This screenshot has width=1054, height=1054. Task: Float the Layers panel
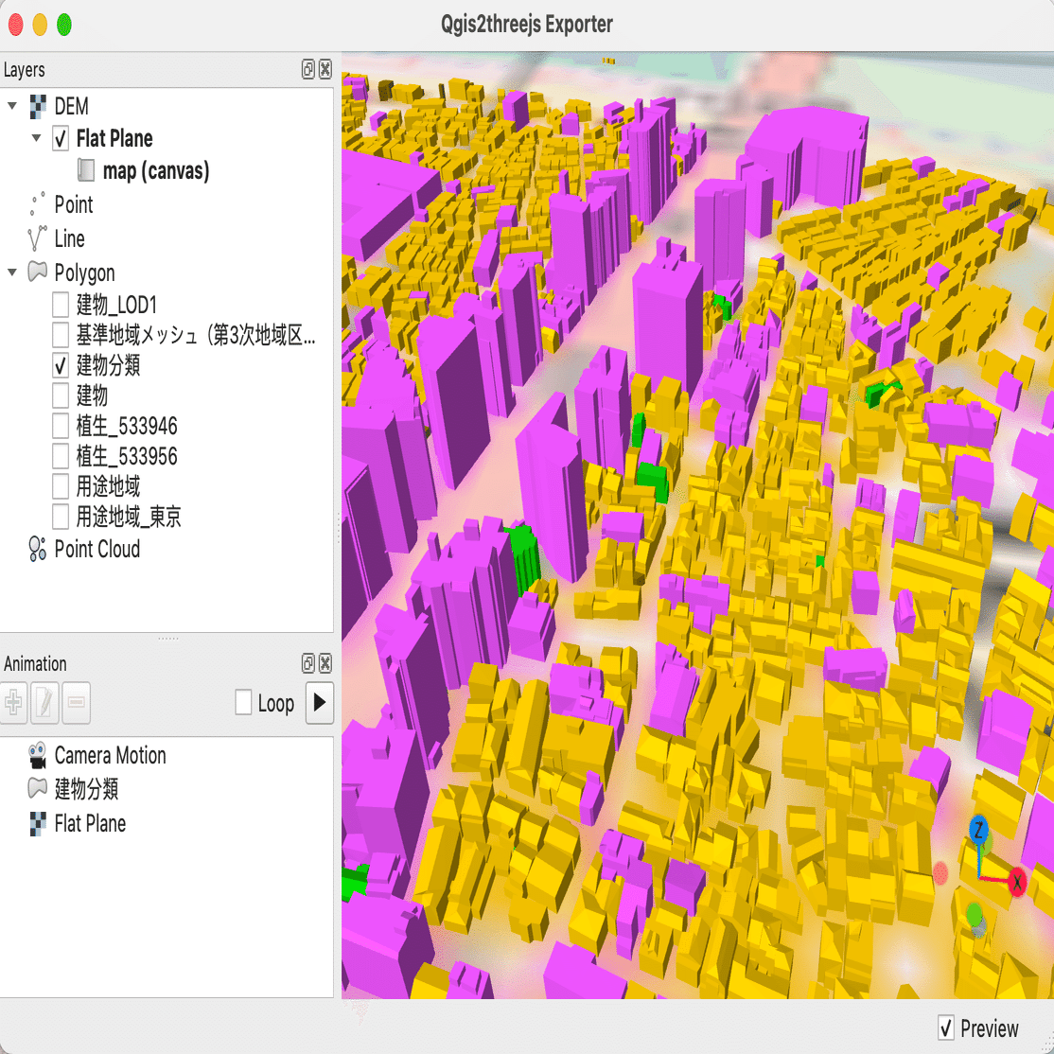point(307,69)
